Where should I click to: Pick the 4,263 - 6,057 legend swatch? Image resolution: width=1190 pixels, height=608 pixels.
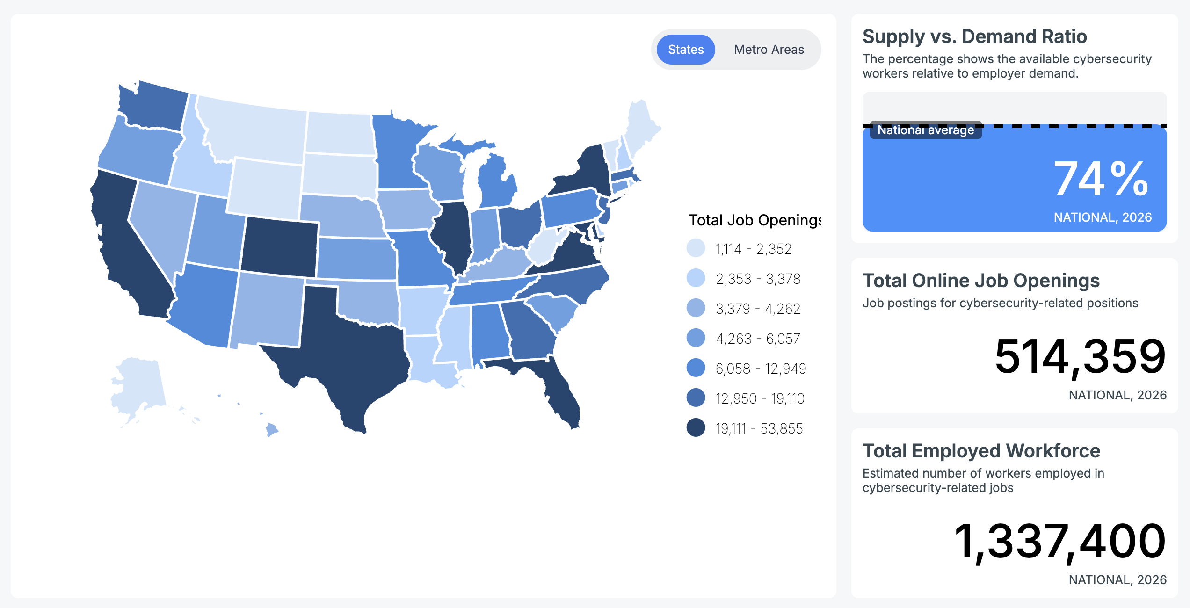point(696,338)
